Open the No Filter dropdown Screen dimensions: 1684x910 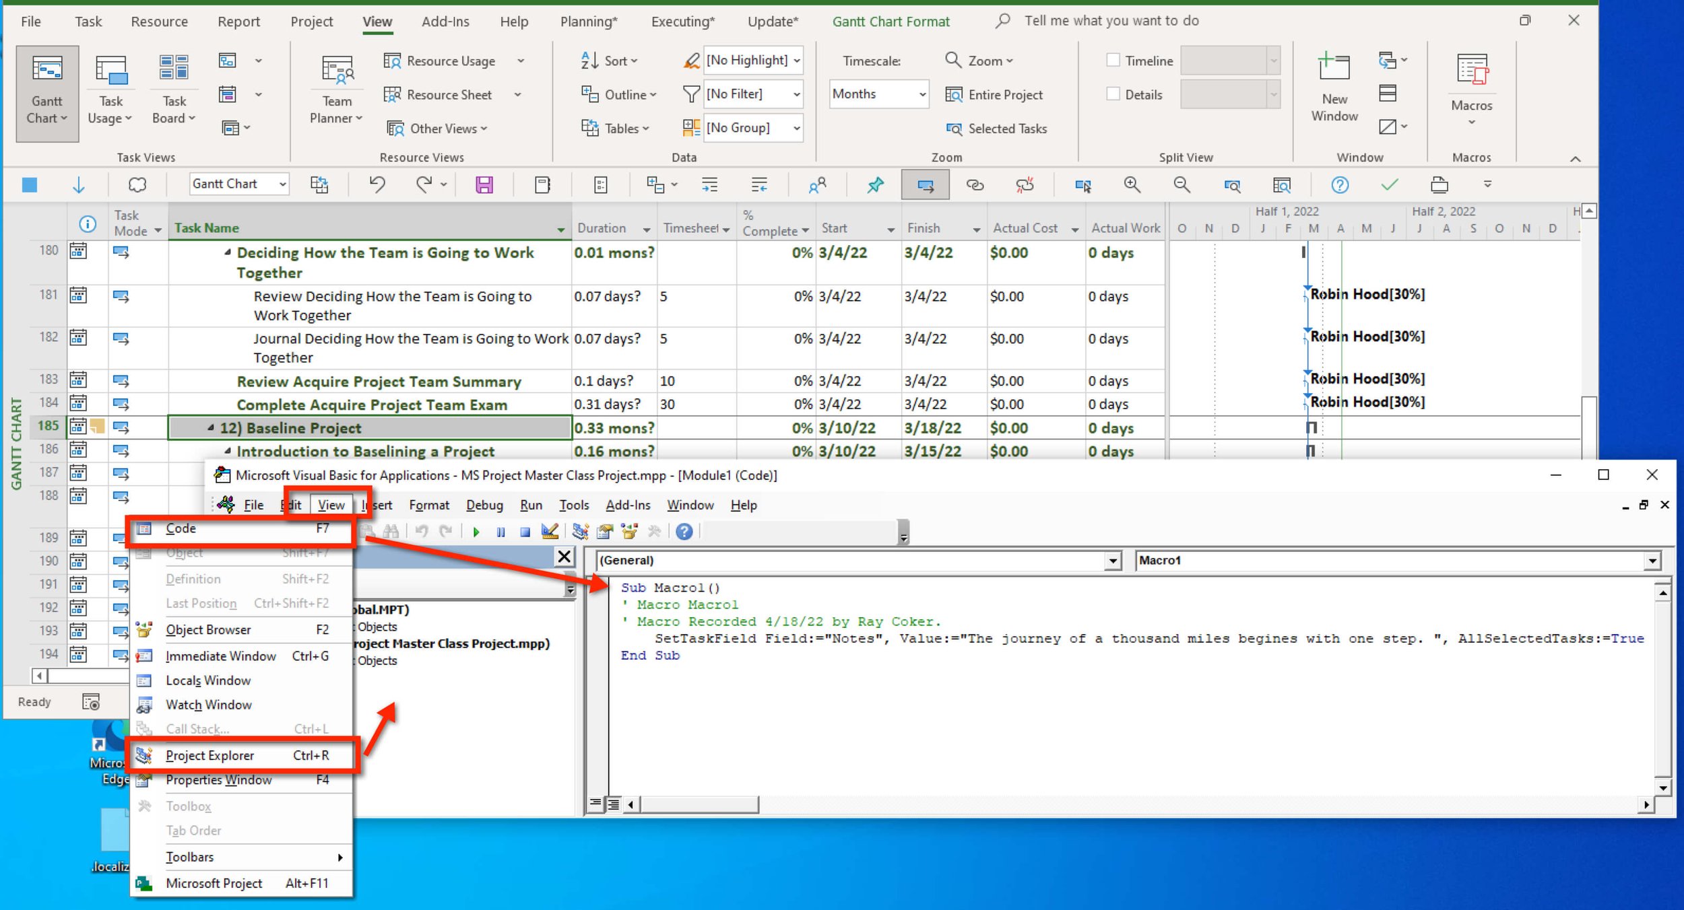pyautogui.click(x=797, y=94)
